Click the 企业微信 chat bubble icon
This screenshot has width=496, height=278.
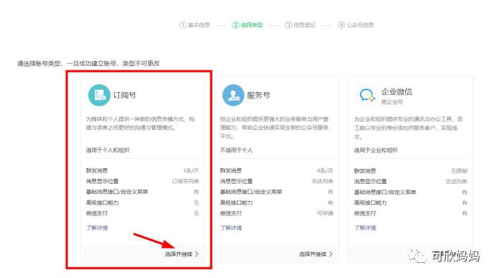[x=367, y=95]
